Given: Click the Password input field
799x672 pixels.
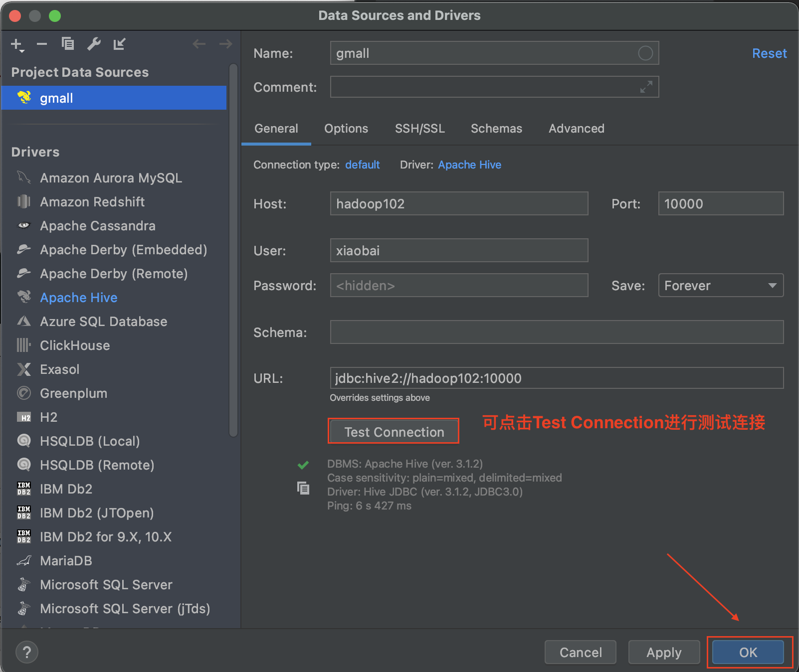Looking at the screenshot, I should 459,285.
